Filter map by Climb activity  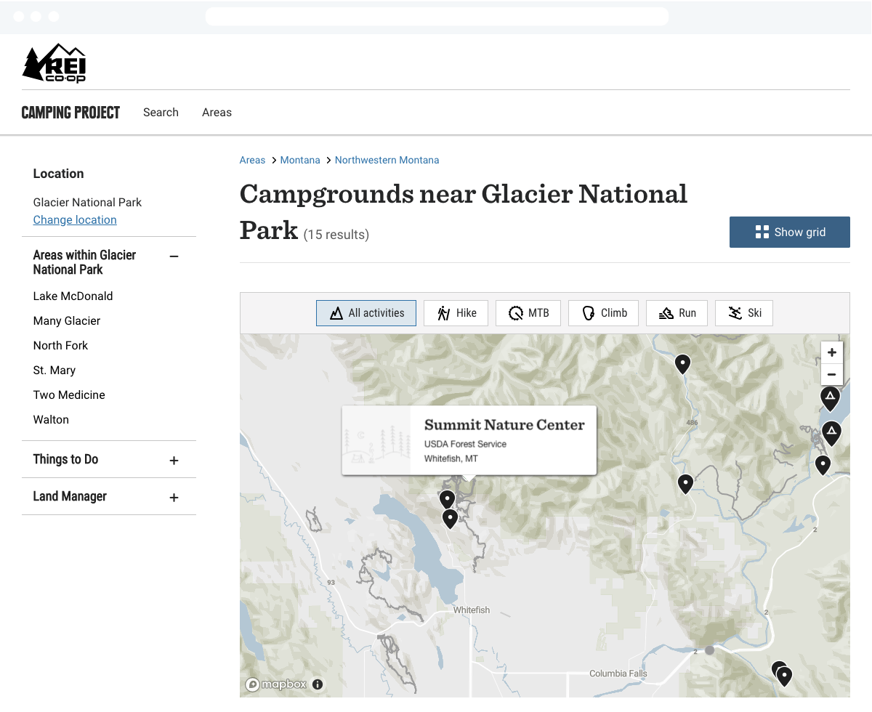tap(603, 313)
